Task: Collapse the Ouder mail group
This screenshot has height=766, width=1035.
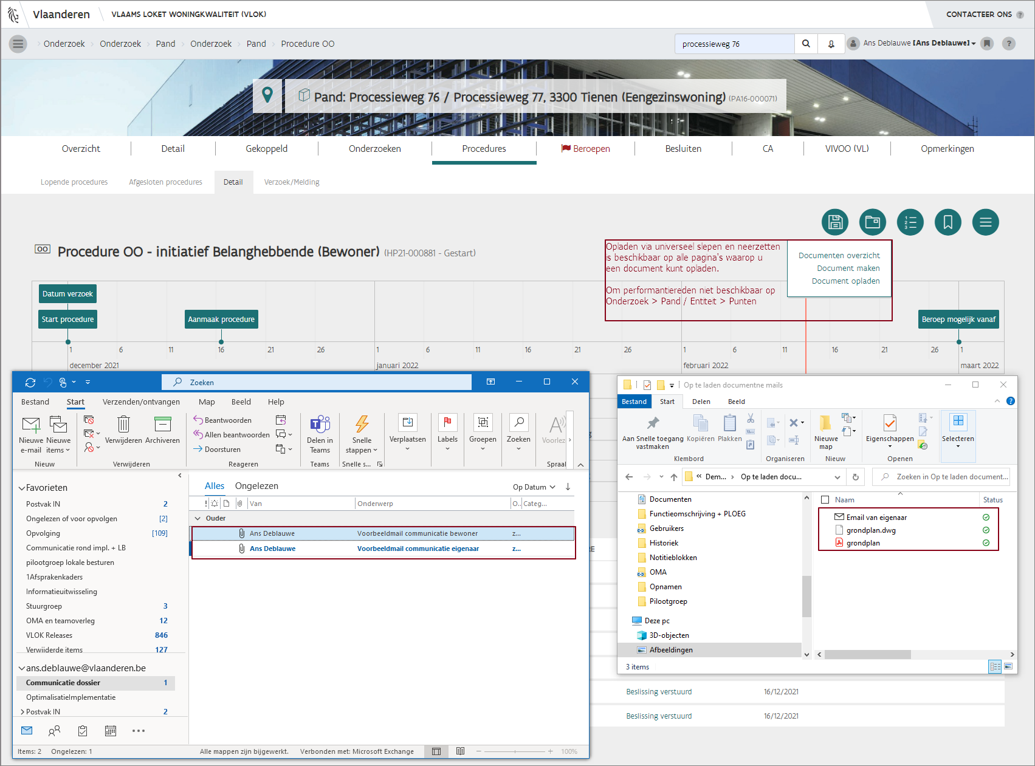Action: (x=198, y=518)
